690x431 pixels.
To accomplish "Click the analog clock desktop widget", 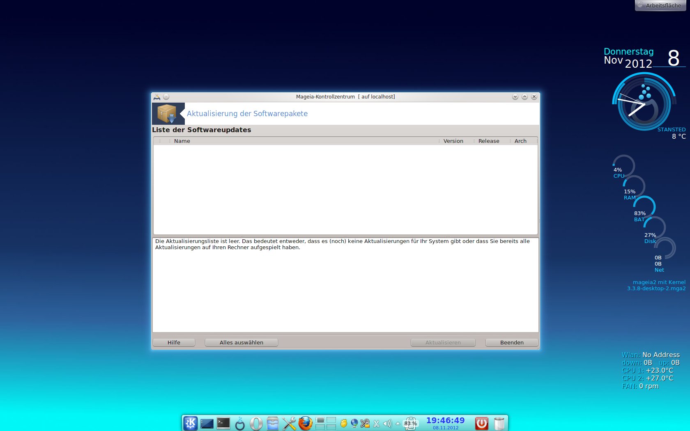I will point(644,102).
